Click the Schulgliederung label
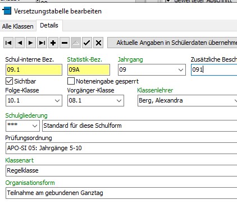 click(x=26, y=115)
